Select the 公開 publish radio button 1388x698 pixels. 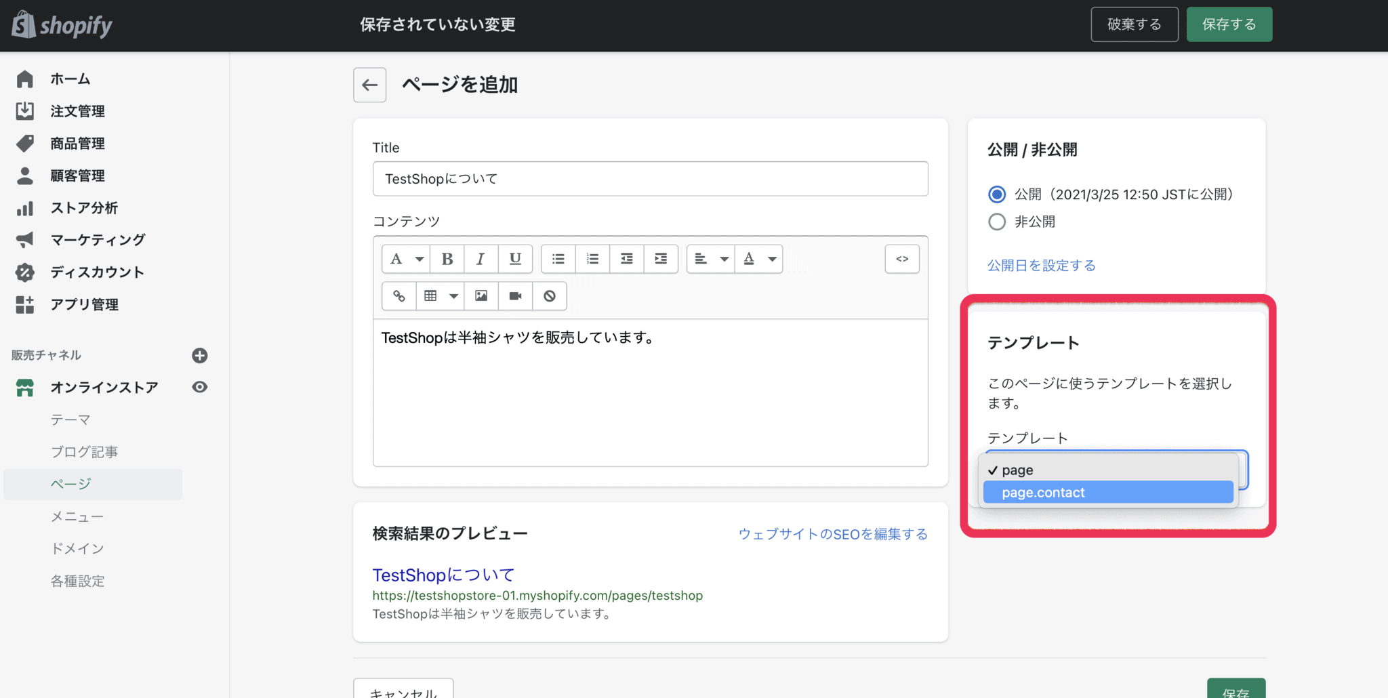click(x=996, y=194)
